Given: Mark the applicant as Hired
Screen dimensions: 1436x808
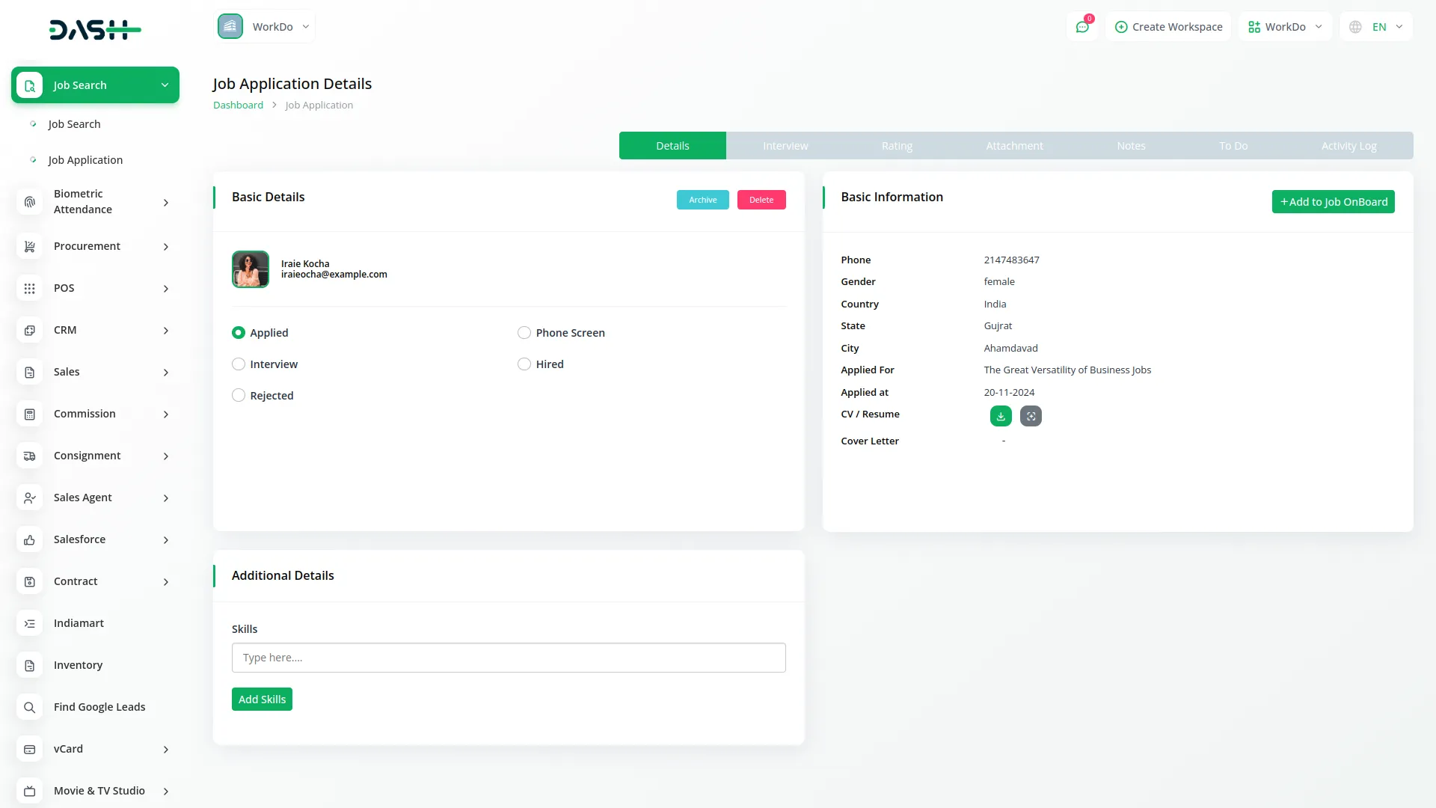Looking at the screenshot, I should point(524,364).
